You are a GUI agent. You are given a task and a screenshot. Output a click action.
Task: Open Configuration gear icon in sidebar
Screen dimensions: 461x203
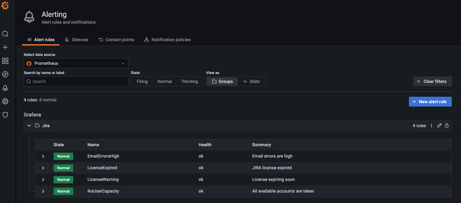5,101
